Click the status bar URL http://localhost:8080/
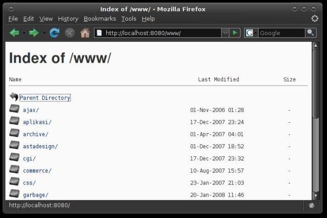The height and width of the screenshot is (218, 327). coord(39,205)
